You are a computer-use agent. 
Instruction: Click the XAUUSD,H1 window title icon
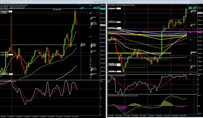coord(108,2)
